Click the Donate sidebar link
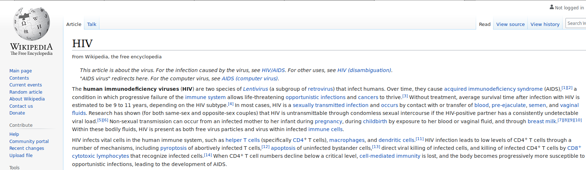The width and height of the screenshot is (586, 170). click(17, 113)
